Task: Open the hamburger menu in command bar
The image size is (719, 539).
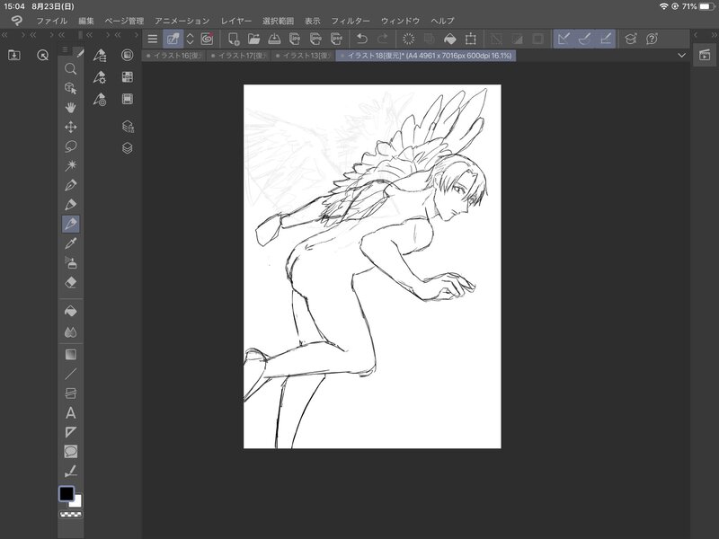Action: click(152, 39)
